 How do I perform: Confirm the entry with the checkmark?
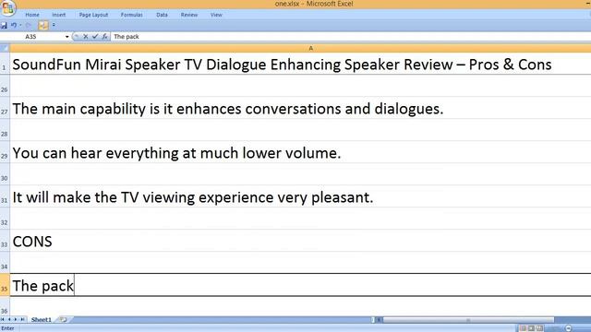click(x=95, y=37)
